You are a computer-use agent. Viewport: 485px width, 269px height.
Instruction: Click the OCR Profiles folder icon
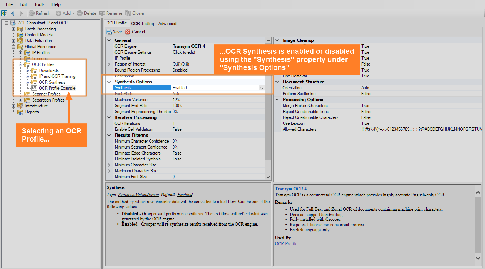coord(28,64)
